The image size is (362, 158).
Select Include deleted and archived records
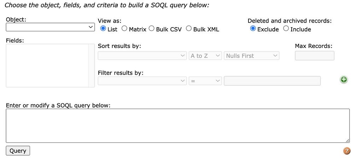point(286,29)
